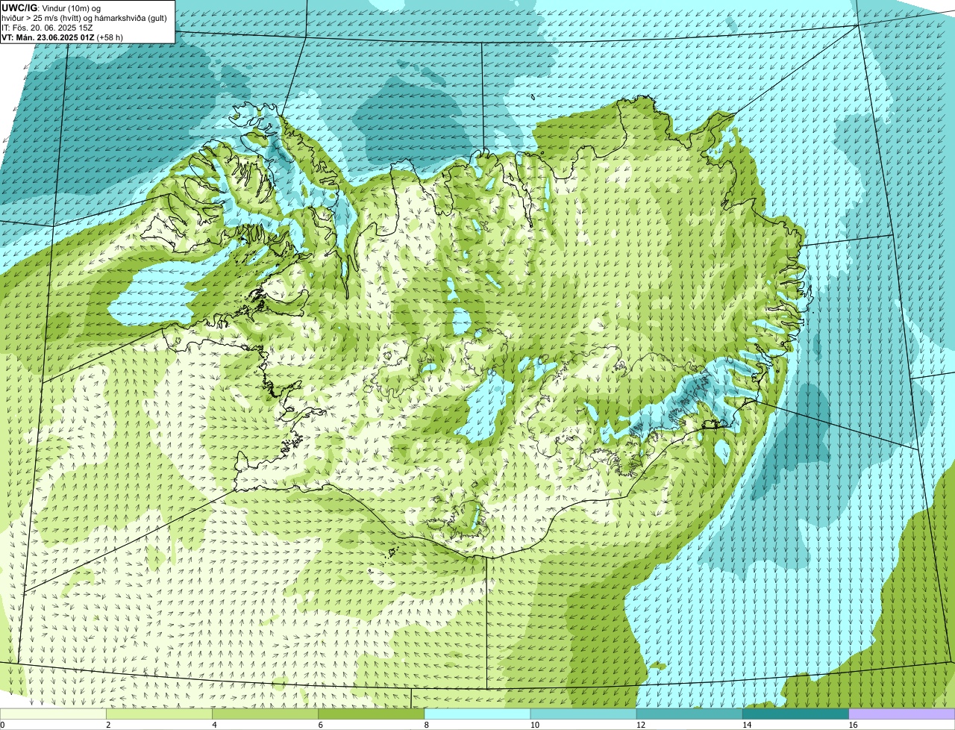
Task: Click the '16' label under the color scale
Action: (852, 725)
